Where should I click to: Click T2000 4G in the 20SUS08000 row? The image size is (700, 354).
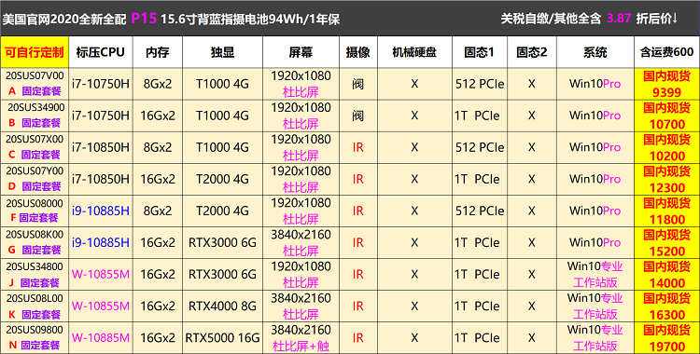[222, 211]
